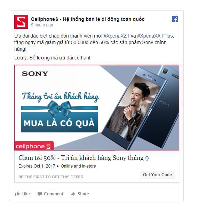Click the 9 hours ago timestamp

[x=42, y=25]
